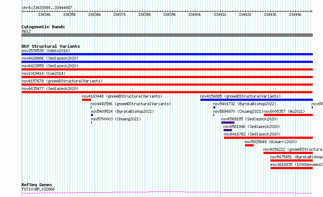The height and width of the screenshot is (197, 323).
Task: Click nsv5475451 ByrskaBishop label
Action: [x=297, y=157]
